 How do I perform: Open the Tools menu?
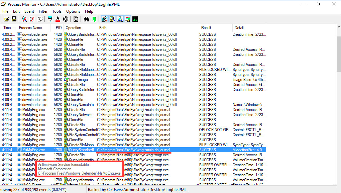coord(57,11)
